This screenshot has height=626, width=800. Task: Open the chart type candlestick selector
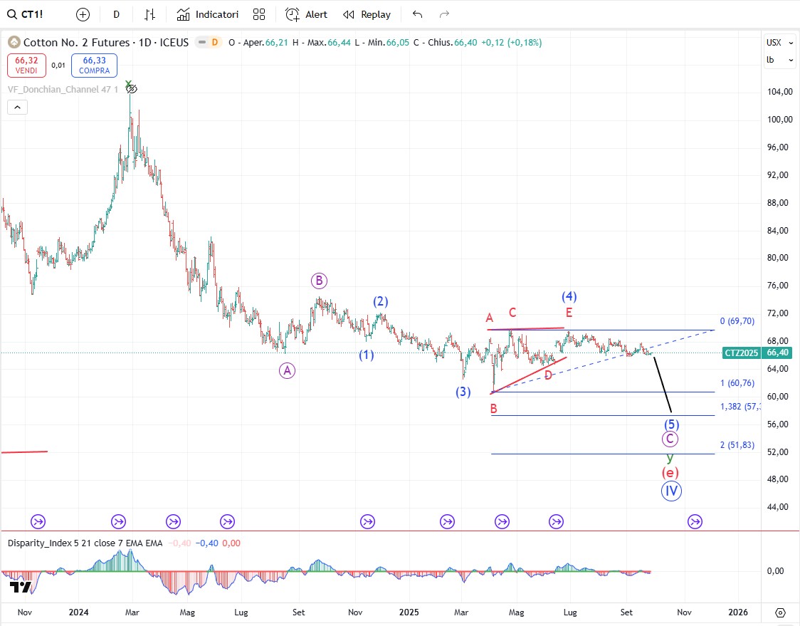click(x=149, y=14)
